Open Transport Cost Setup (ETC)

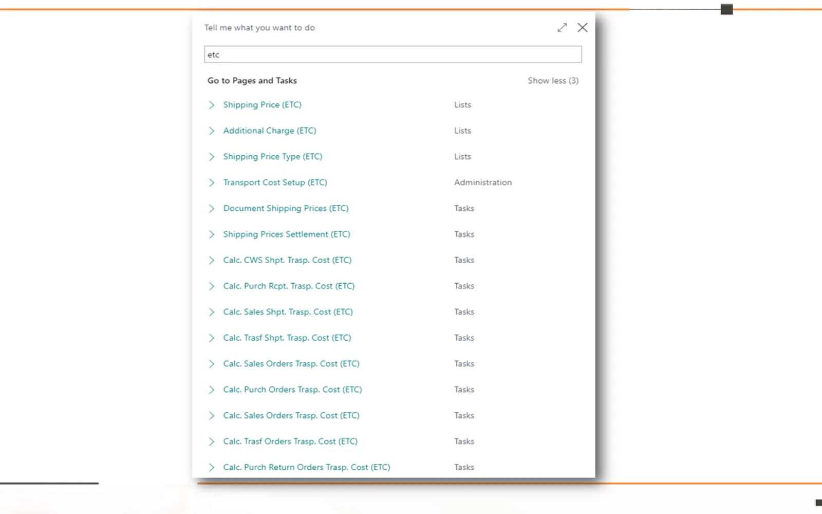pyautogui.click(x=275, y=182)
